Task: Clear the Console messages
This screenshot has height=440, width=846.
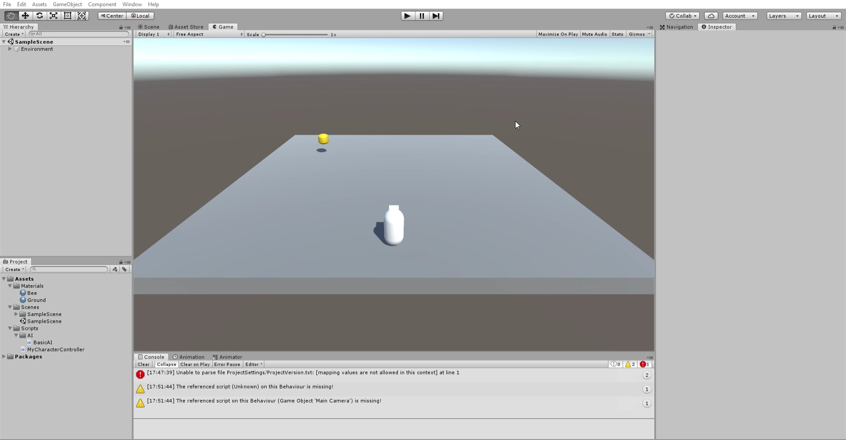Action: click(x=143, y=364)
